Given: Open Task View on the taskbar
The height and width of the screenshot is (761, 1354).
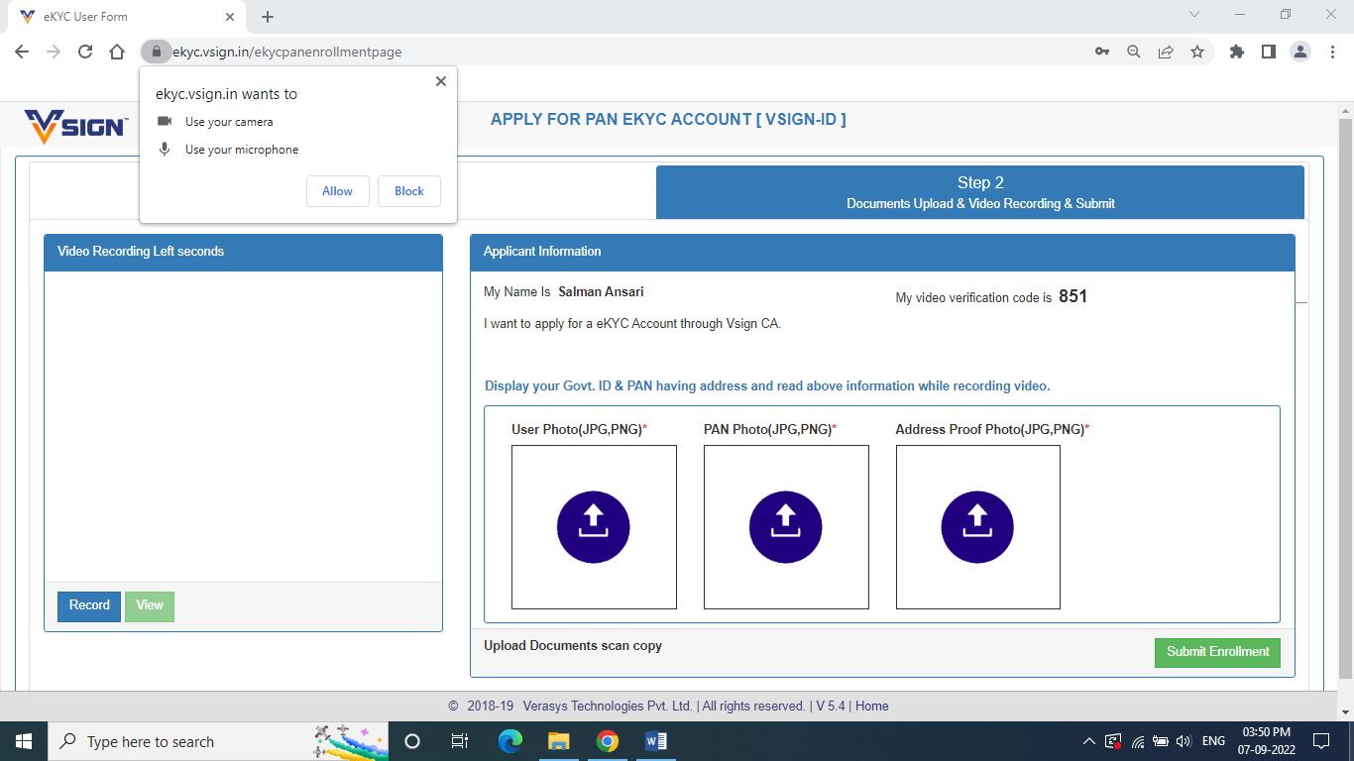Looking at the screenshot, I should [460, 741].
